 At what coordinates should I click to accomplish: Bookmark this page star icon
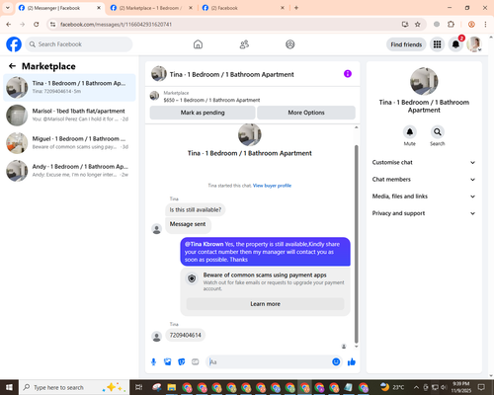pyautogui.click(x=418, y=25)
